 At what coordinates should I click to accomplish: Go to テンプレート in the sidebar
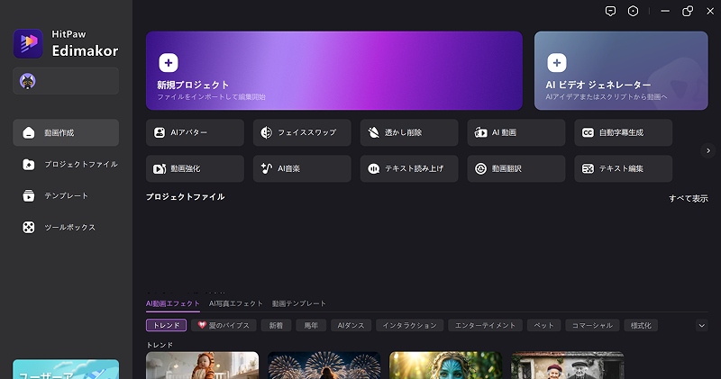pos(66,195)
